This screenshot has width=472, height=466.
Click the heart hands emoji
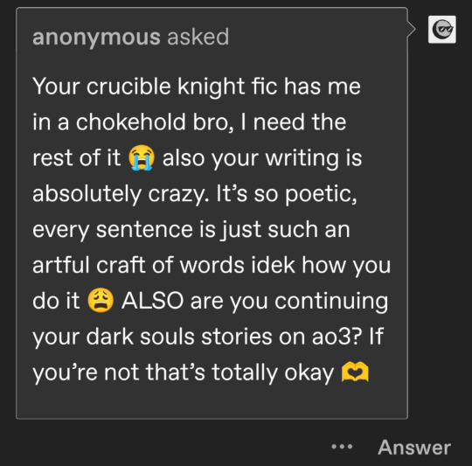[355, 372]
